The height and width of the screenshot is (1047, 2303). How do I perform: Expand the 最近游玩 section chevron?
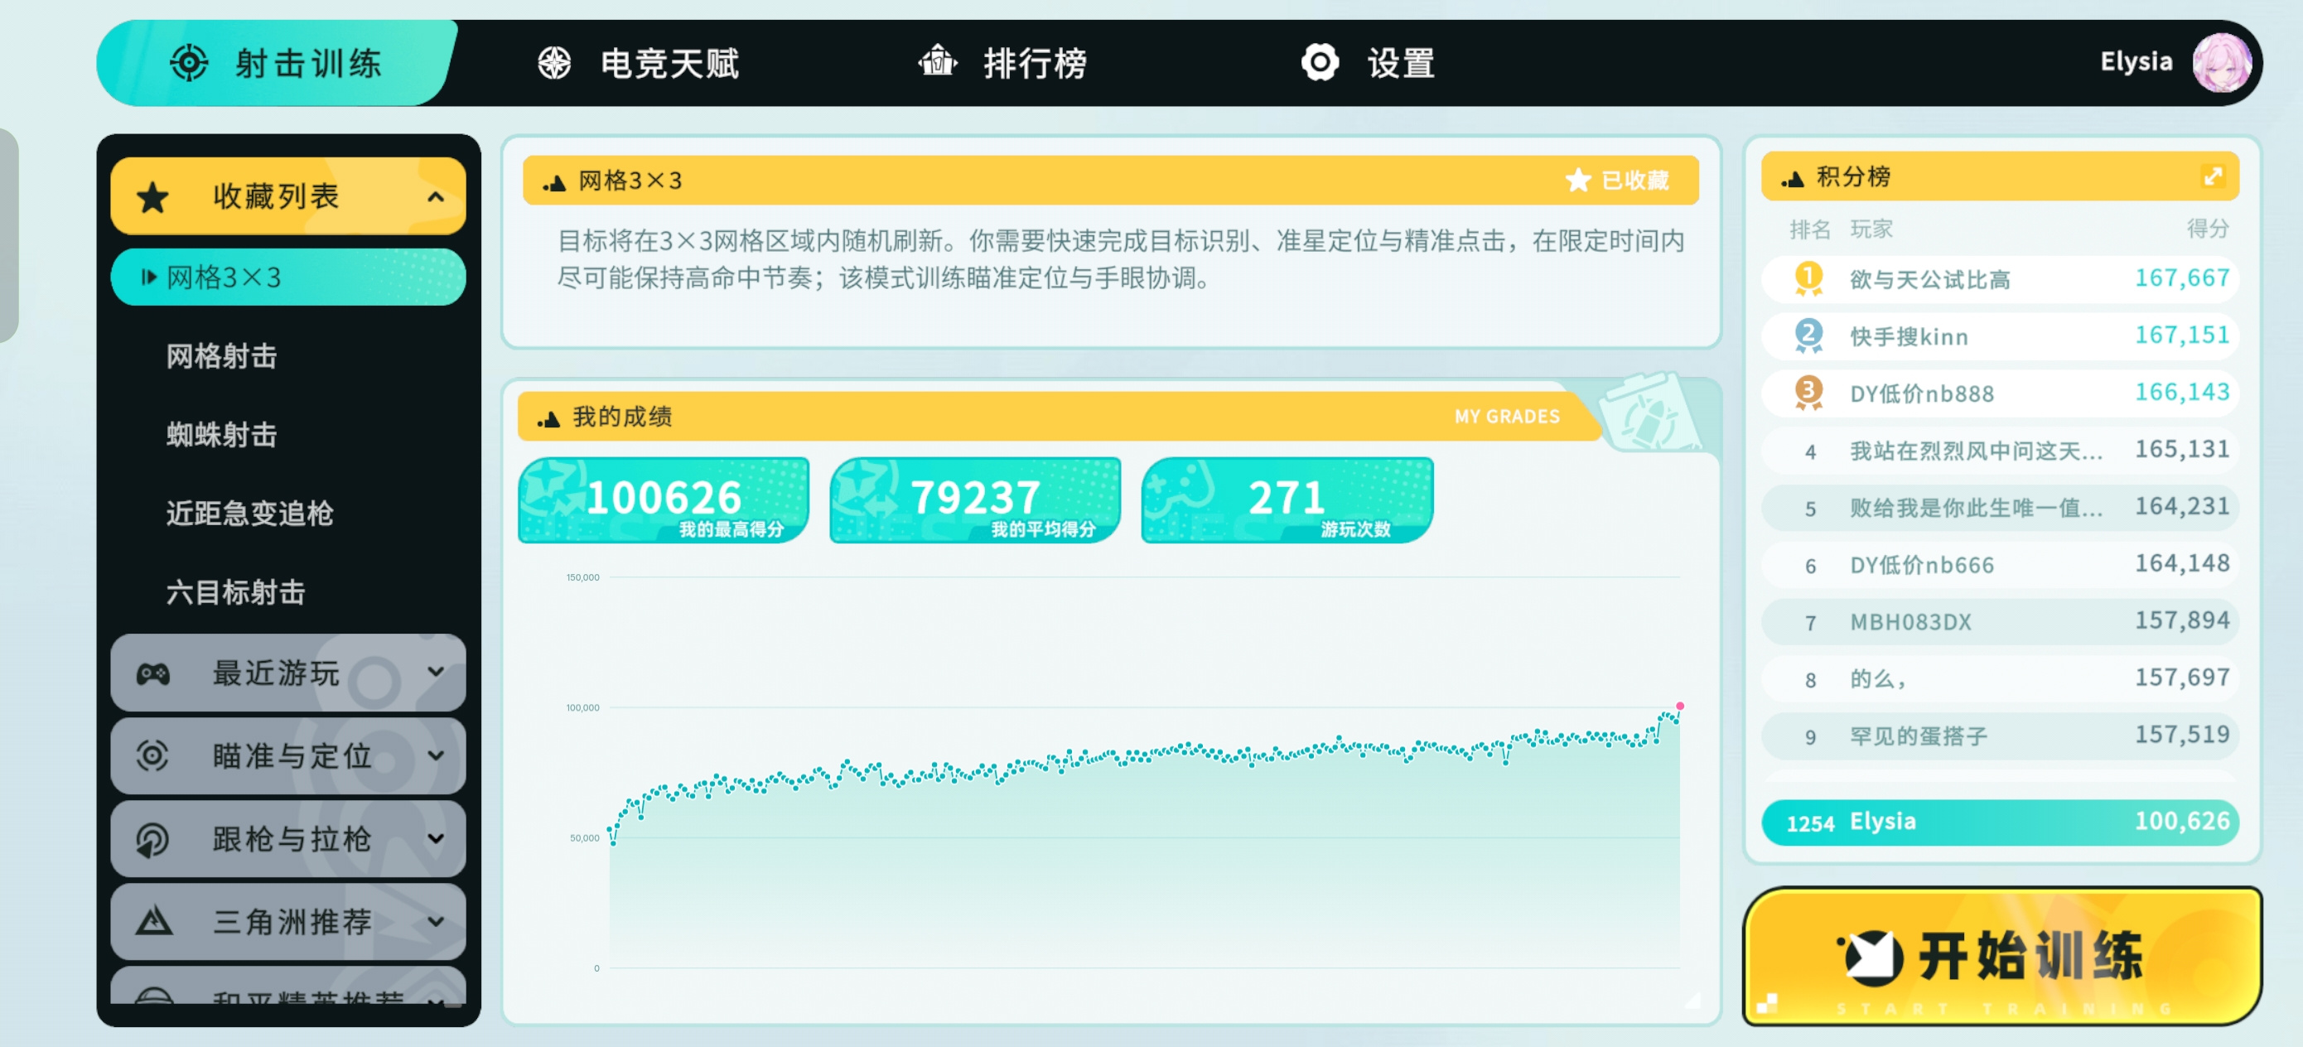click(x=436, y=672)
